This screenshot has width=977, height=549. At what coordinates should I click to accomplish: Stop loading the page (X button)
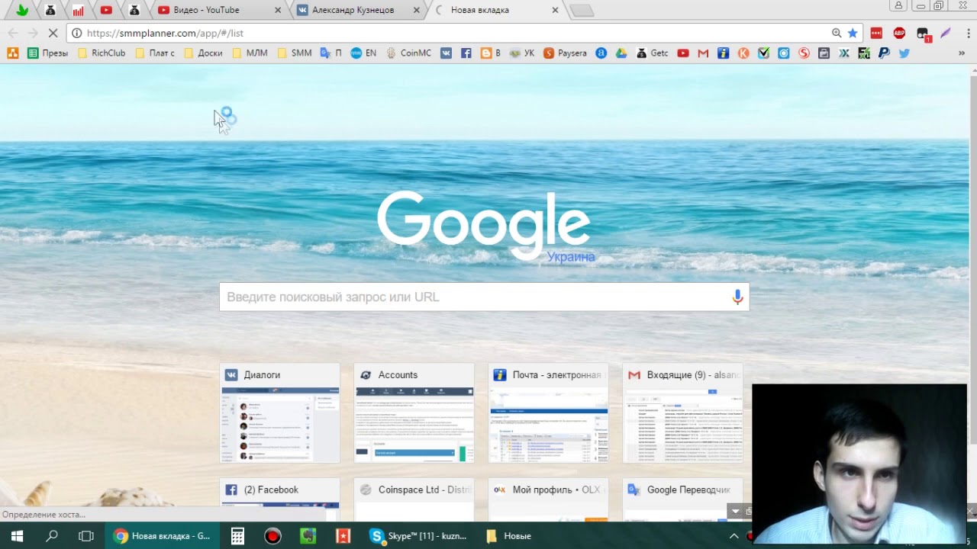tap(53, 33)
